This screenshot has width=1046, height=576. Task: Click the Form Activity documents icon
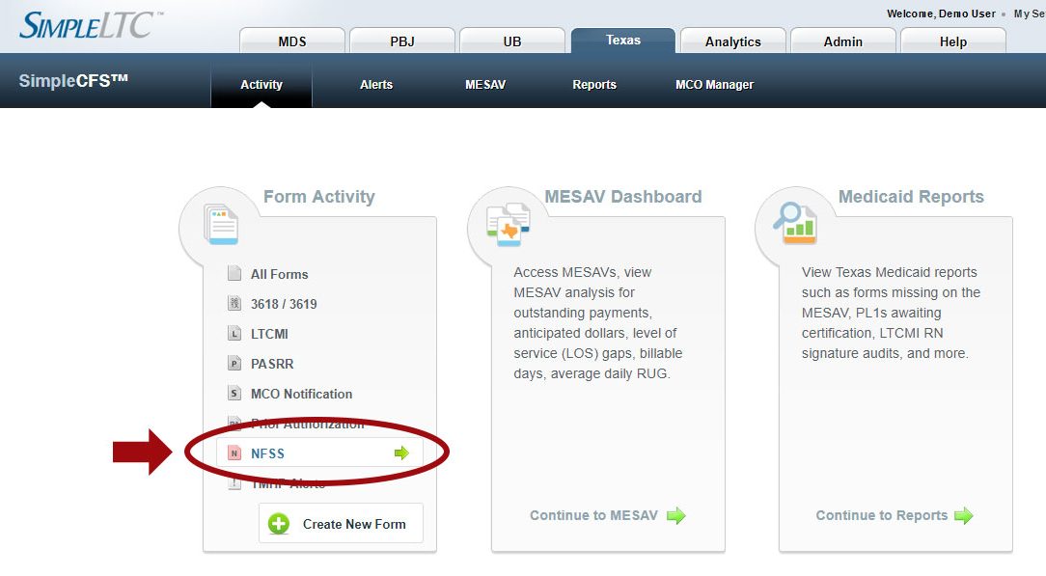point(222,224)
